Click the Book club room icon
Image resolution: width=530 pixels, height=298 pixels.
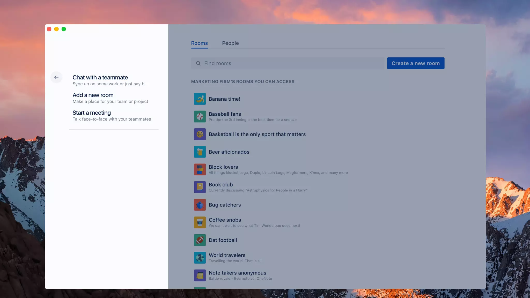coord(200,187)
